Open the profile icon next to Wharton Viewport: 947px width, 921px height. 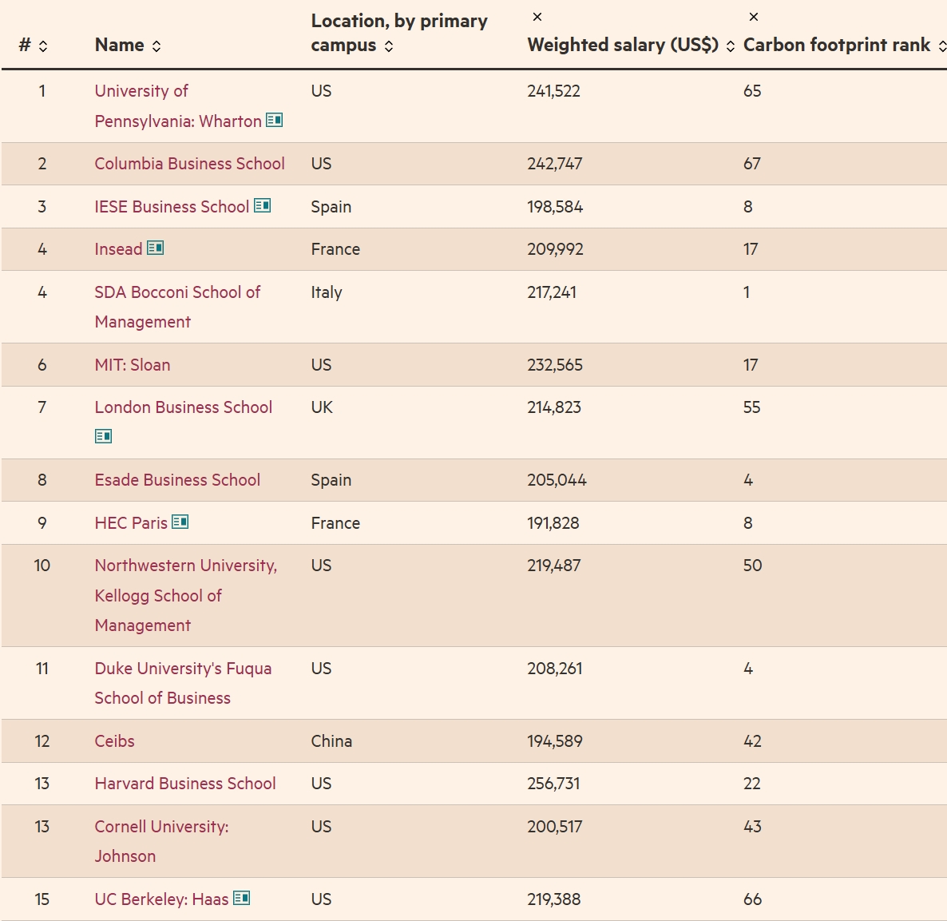pyautogui.click(x=274, y=121)
